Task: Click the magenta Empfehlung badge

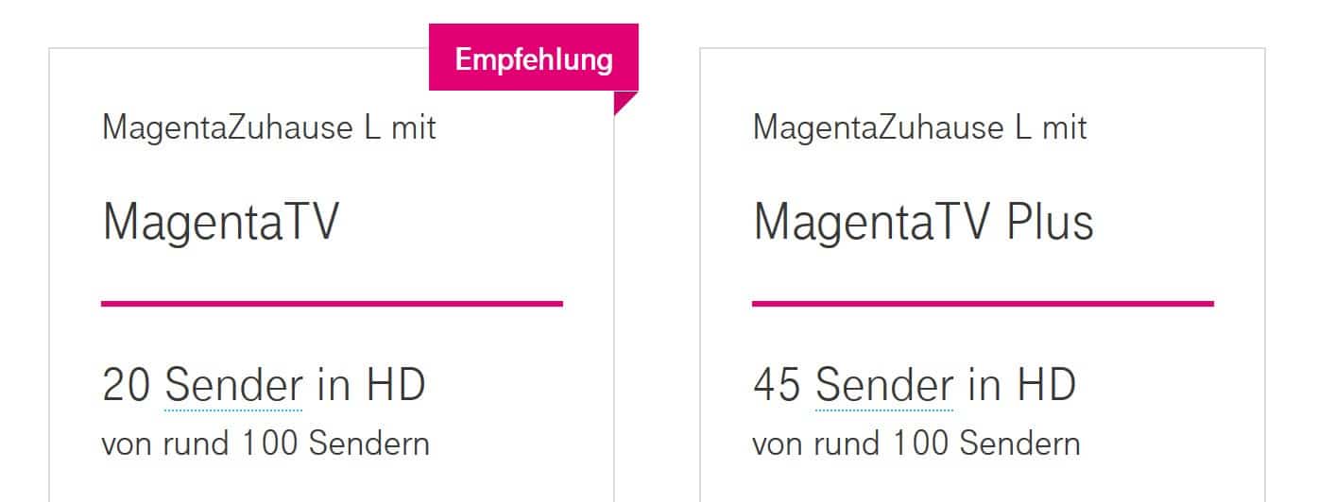Action: (x=534, y=58)
